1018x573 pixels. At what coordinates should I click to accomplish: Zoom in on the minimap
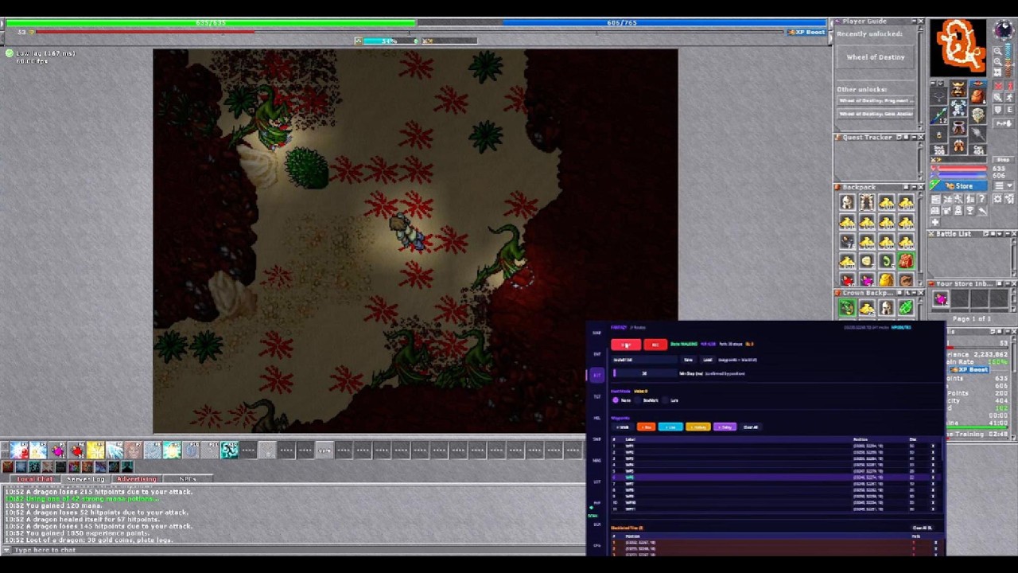pos(998,52)
